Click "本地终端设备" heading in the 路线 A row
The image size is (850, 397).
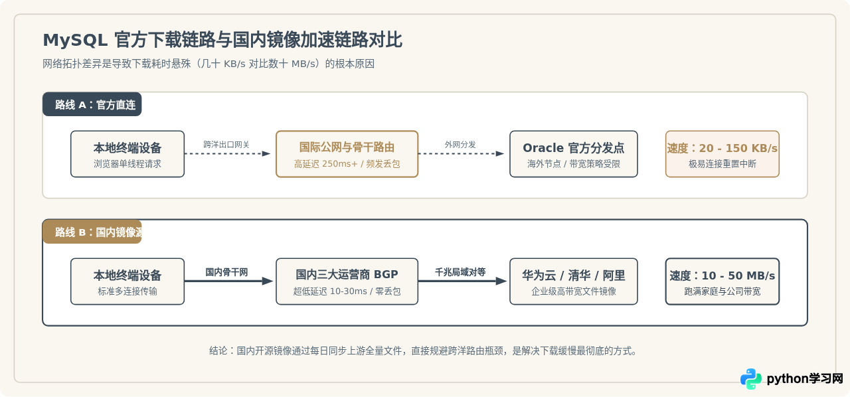coord(127,148)
